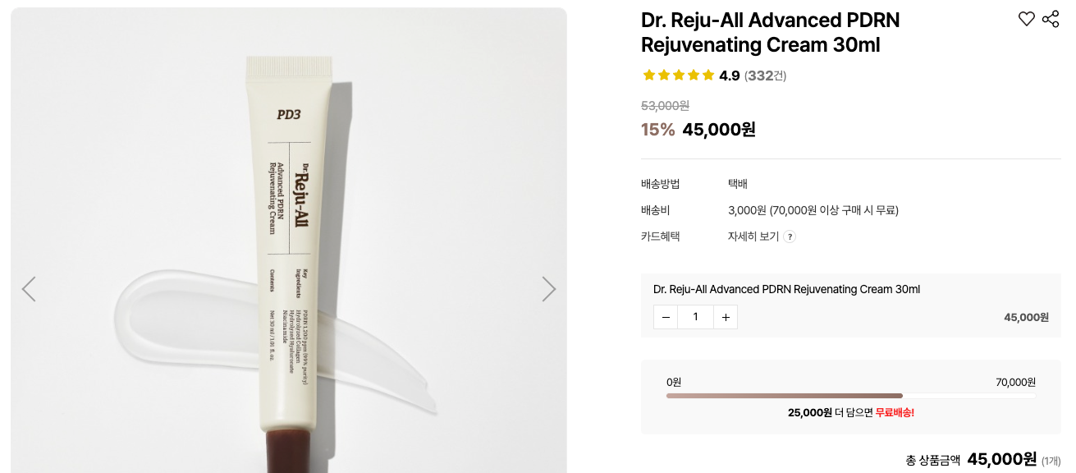Click the selected option name in quantity box

[x=786, y=289]
